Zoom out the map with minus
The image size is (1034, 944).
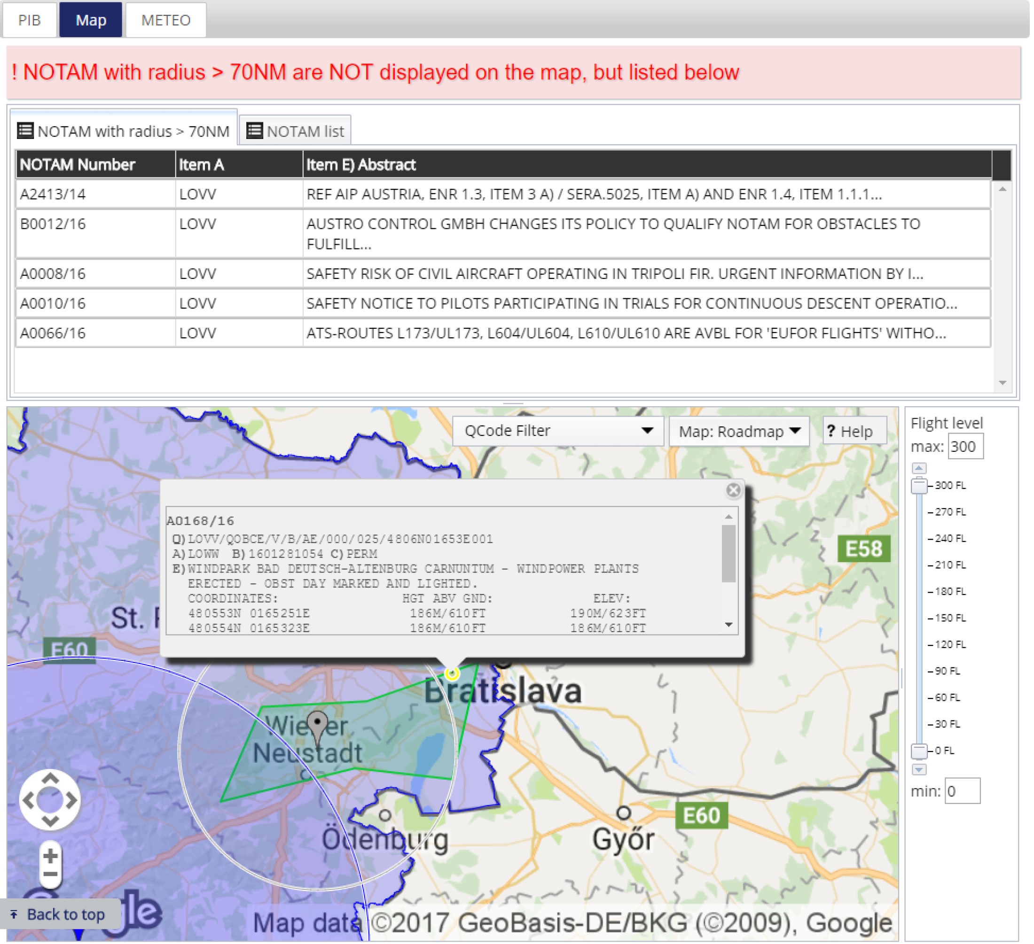[50, 874]
